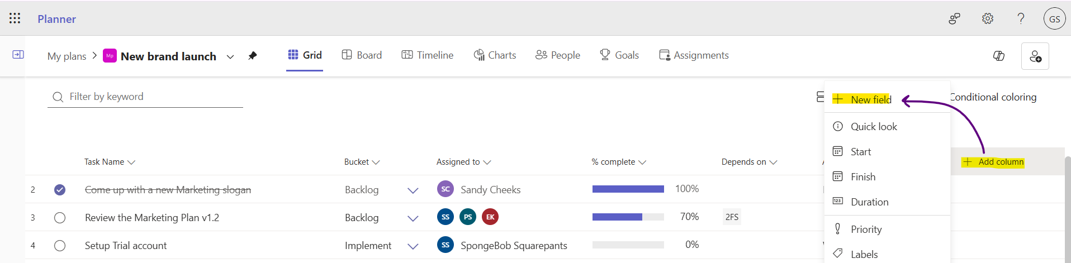Select Priority from the column menu
Screen dimensions: 1071x263
pos(866,229)
